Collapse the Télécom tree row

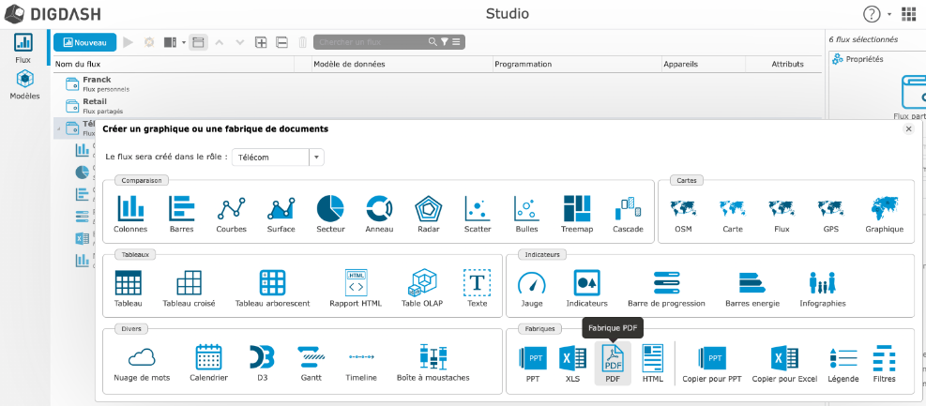(x=58, y=128)
